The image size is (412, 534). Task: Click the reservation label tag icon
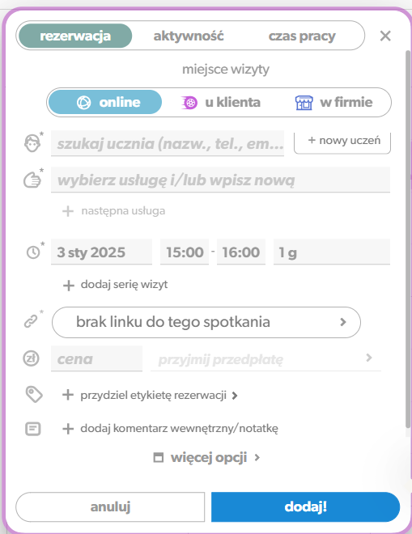pyautogui.click(x=34, y=395)
